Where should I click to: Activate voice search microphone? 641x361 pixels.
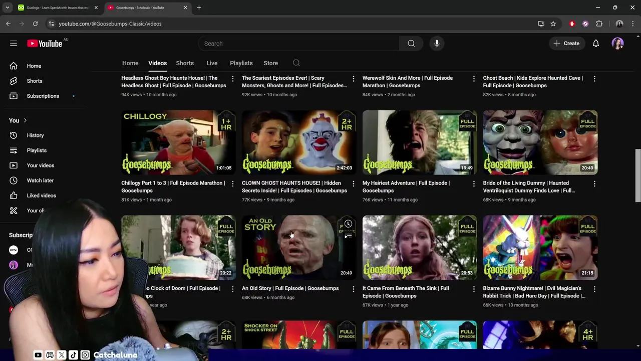tap(437, 44)
